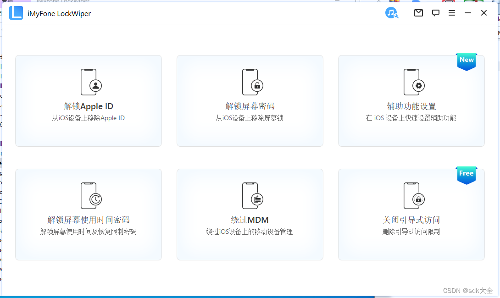The image size is (500, 298).
Task: Select the 绕过MDM title
Action: coord(250,220)
